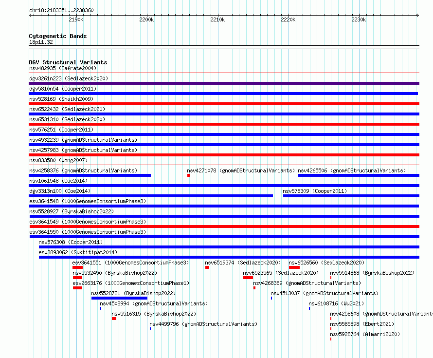Click nsv4508994 (gnomADStructuralVariants) label
Screen dimensions: 433x358
tap(154, 303)
